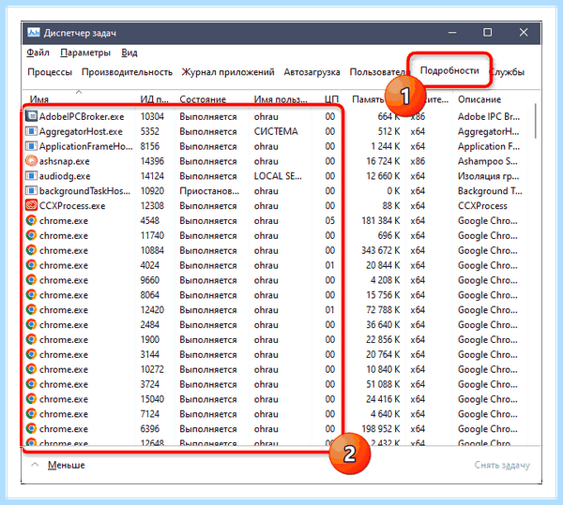
Task: Click Chrome icon of process ID 3144
Action: point(32,354)
